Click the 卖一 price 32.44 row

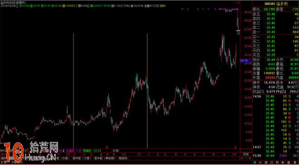[275, 32]
